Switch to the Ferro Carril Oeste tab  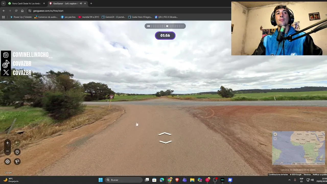tap(26, 4)
